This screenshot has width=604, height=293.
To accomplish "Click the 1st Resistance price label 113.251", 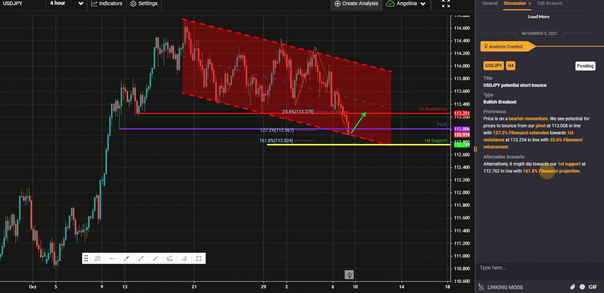I will click(x=461, y=113).
